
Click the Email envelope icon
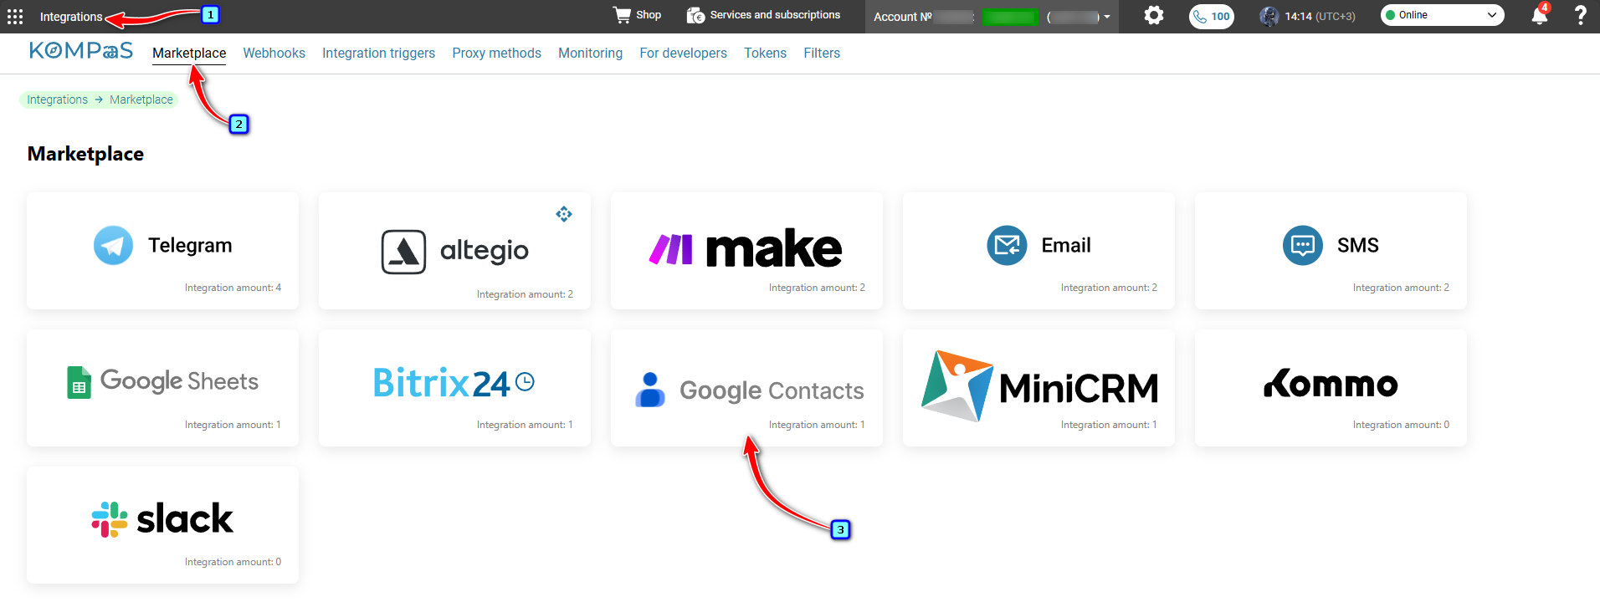[1007, 246]
